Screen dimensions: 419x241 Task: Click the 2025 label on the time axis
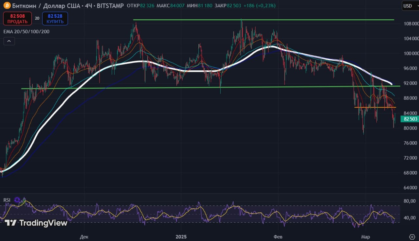(181, 236)
